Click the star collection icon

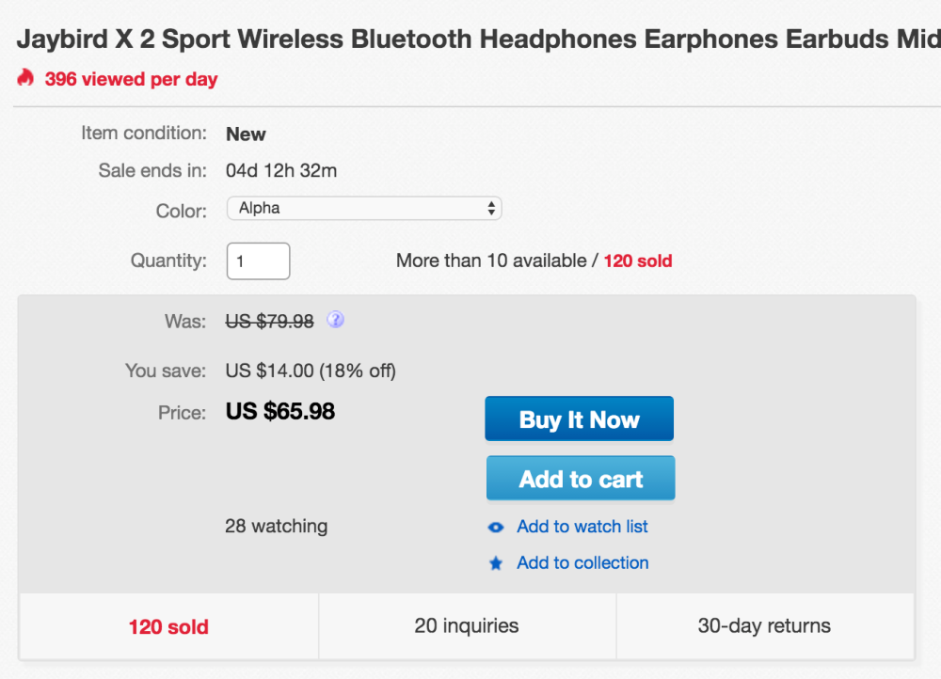(496, 564)
